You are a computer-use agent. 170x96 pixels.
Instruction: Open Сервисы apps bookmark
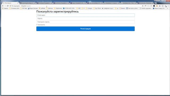5,8
